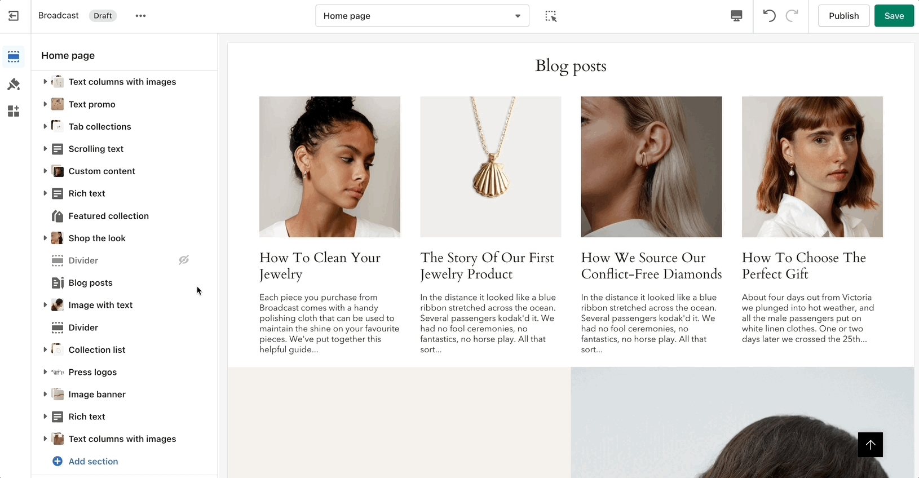Click the Publish button

(843, 16)
